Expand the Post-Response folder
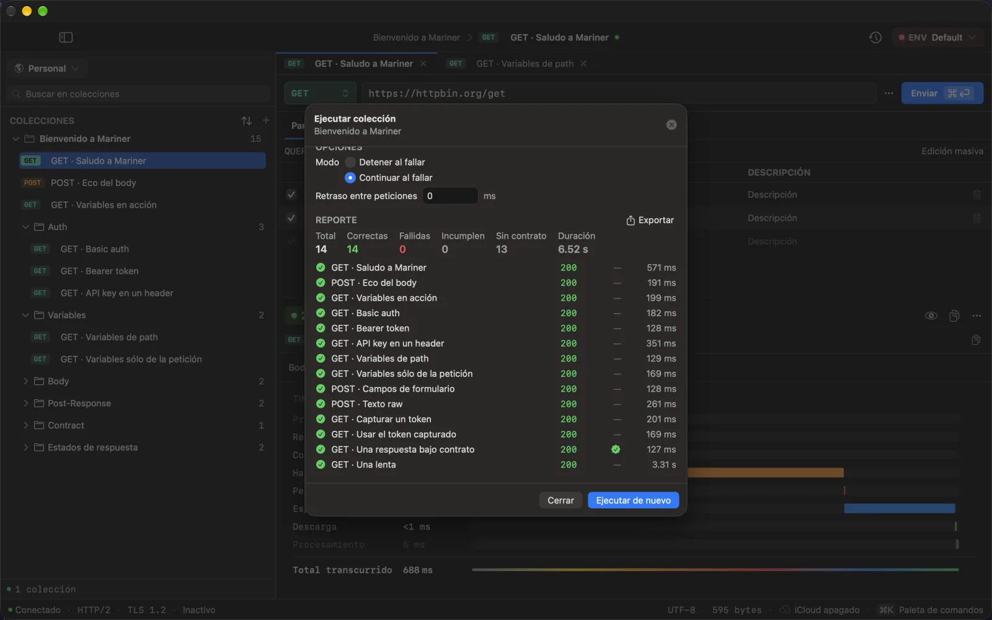This screenshot has height=620, width=992. click(x=25, y=404)
